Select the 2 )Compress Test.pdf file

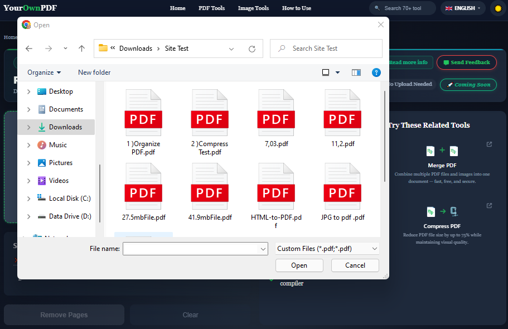[x=210, y=122]
